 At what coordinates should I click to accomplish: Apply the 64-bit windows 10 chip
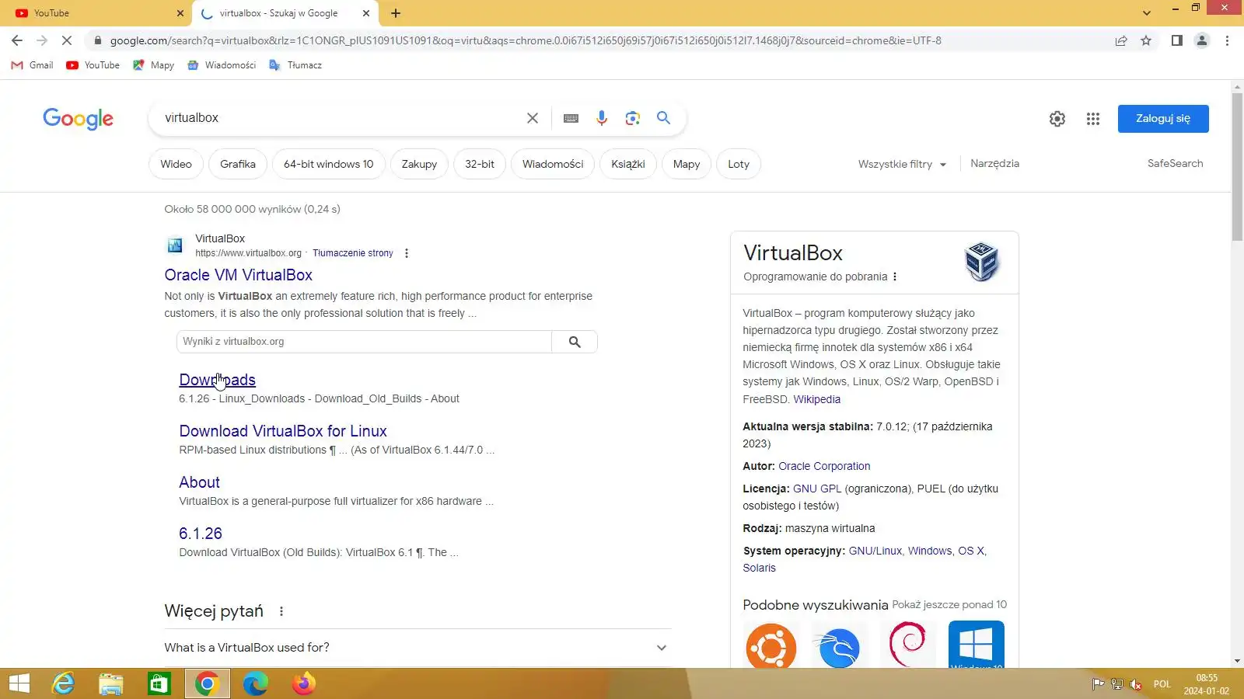(329, 164)
